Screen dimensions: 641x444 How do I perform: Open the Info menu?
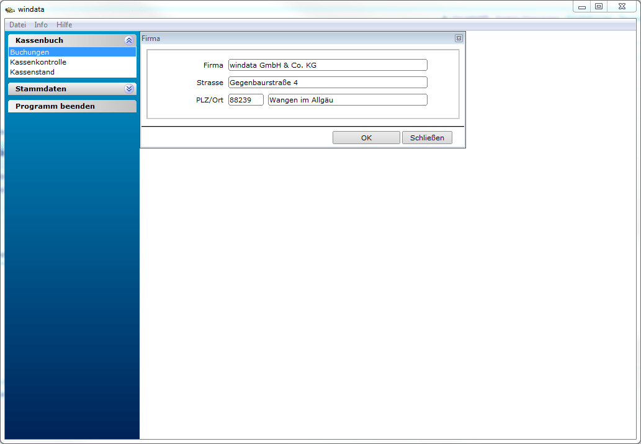tap(41, 25)
